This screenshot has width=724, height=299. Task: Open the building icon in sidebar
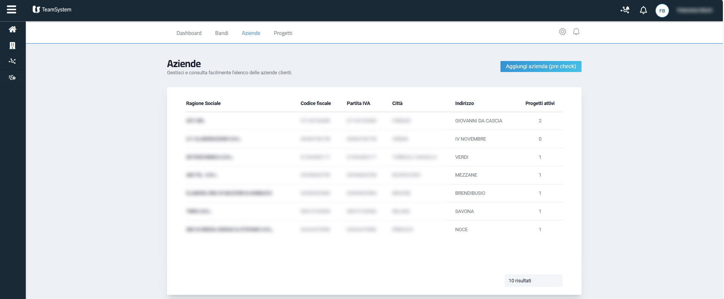(13, 45)
